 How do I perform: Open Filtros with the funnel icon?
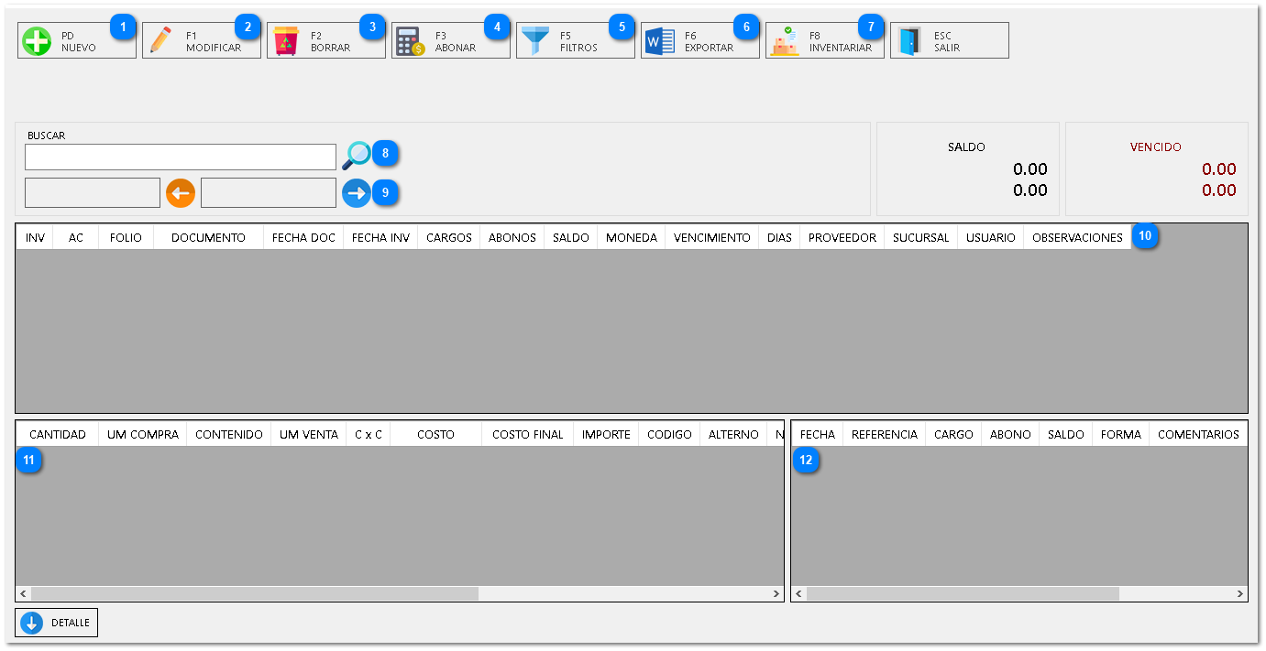(535, 41)
